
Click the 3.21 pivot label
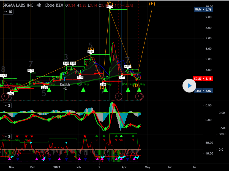(x=3, y=75)
